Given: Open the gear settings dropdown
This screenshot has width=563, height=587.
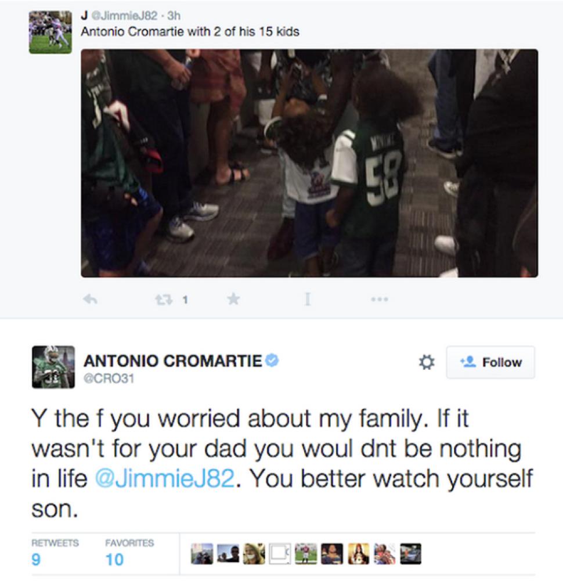Looking at the screenshot, I should click(427, 363).
